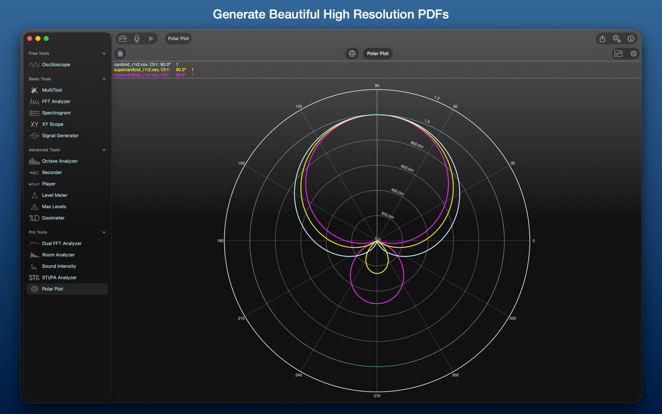The image size is (662, 414).
Task: Open Dual FFT Analyzer
Action: pos(67,243)
